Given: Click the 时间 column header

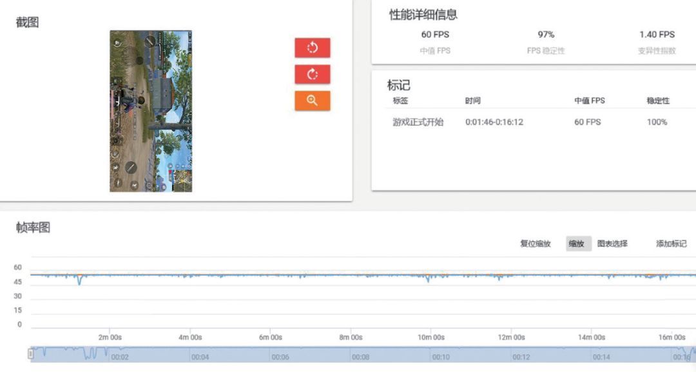Looking at the screenshot, I should pos(473,101).
